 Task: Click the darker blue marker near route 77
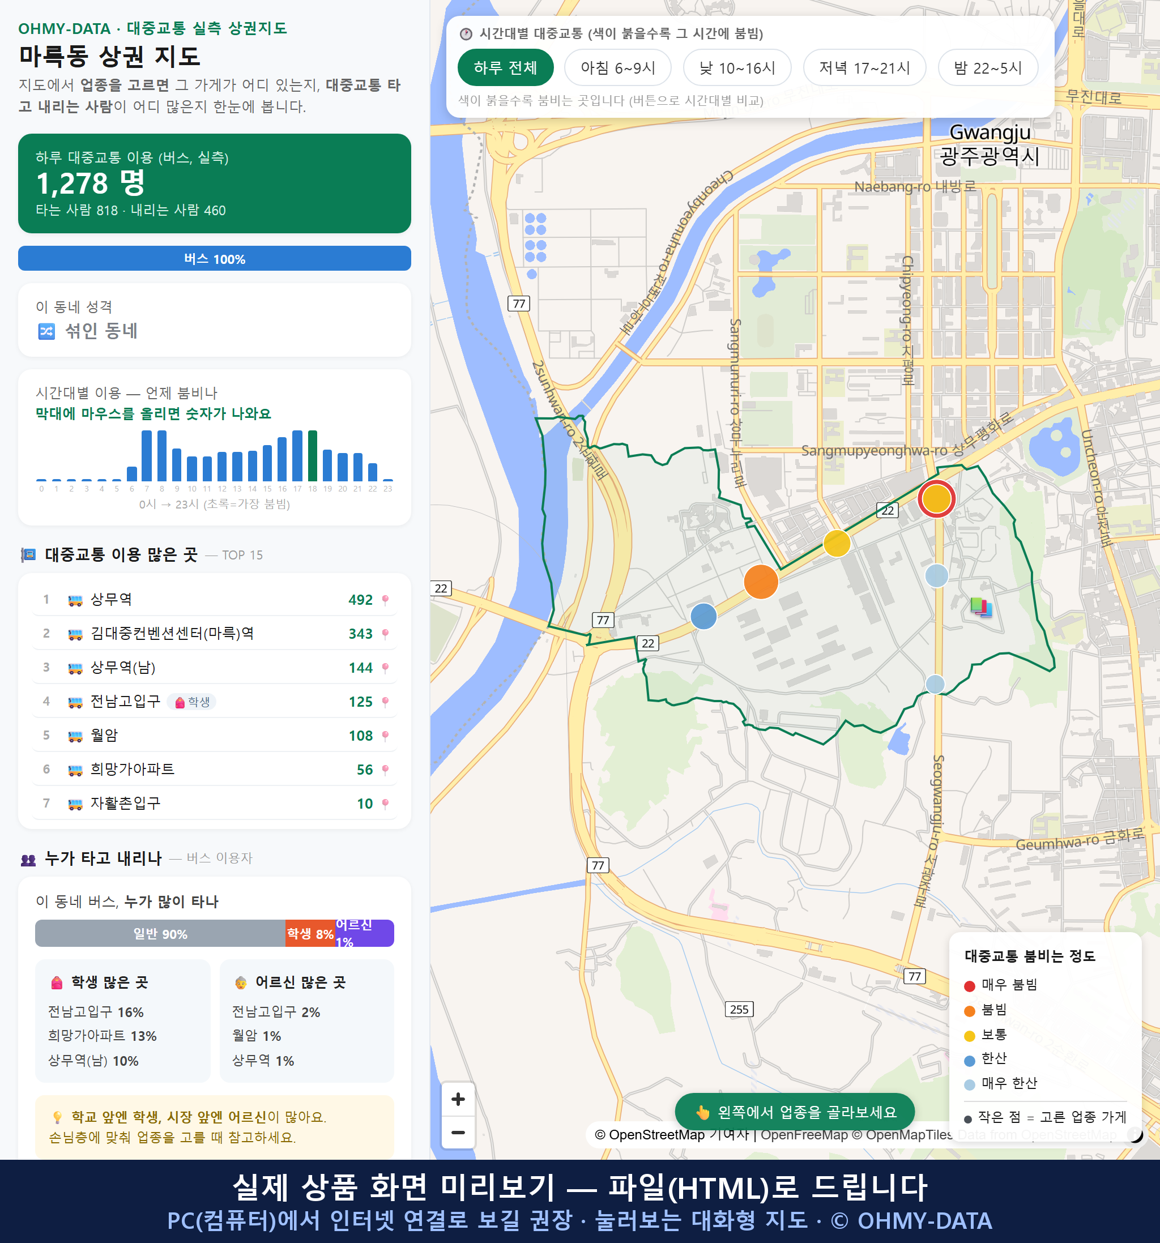[x=703, y=617]
